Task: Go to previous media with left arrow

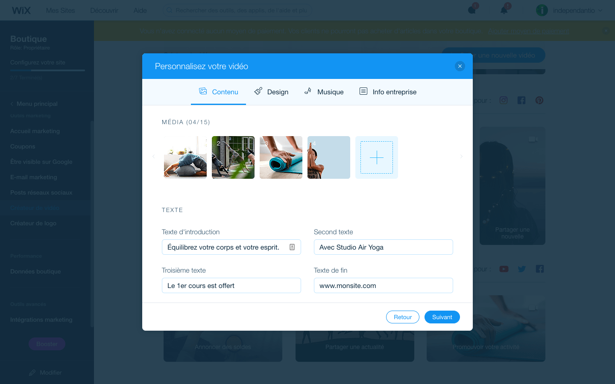Action: point(153,157)
